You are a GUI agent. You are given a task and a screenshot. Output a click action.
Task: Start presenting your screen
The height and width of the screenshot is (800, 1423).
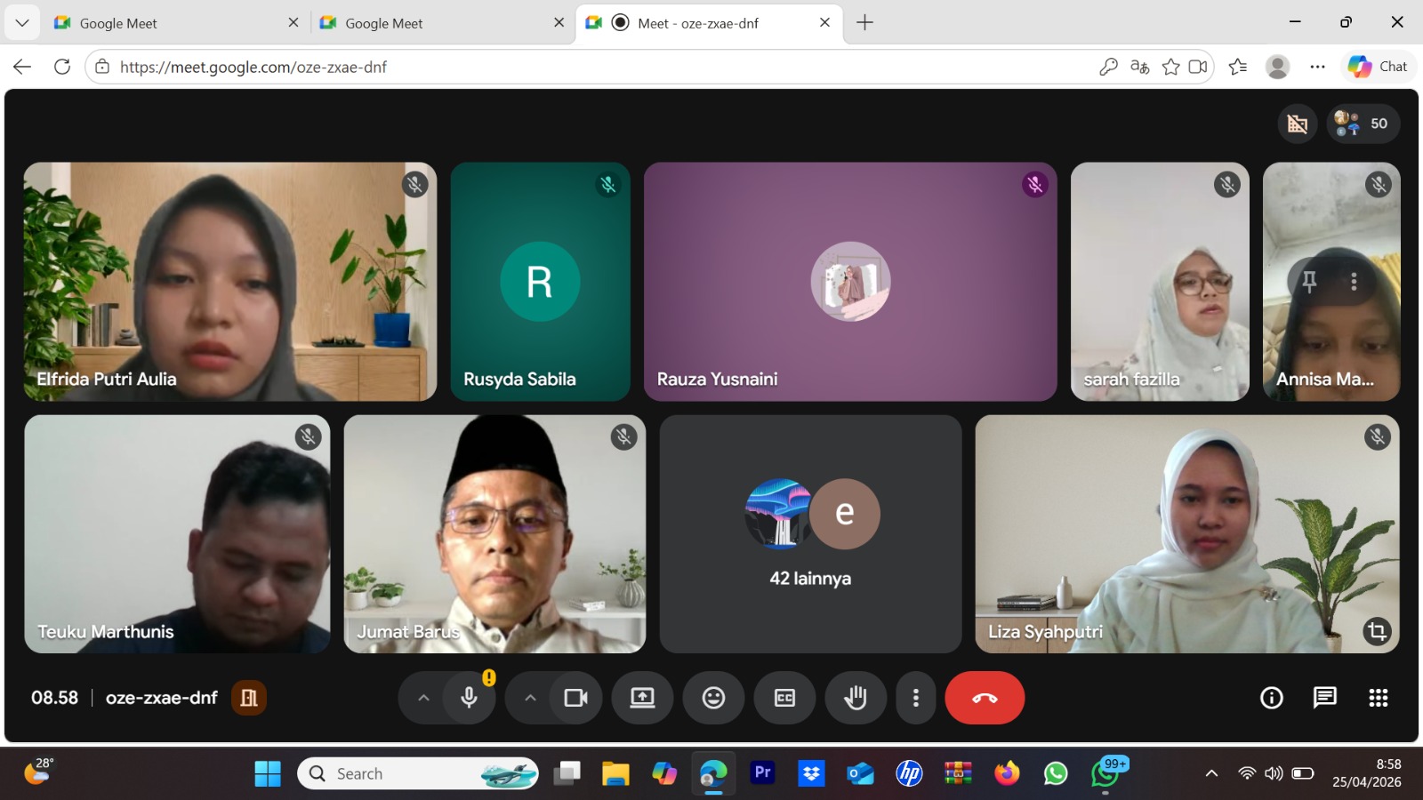tap(642, 698)
